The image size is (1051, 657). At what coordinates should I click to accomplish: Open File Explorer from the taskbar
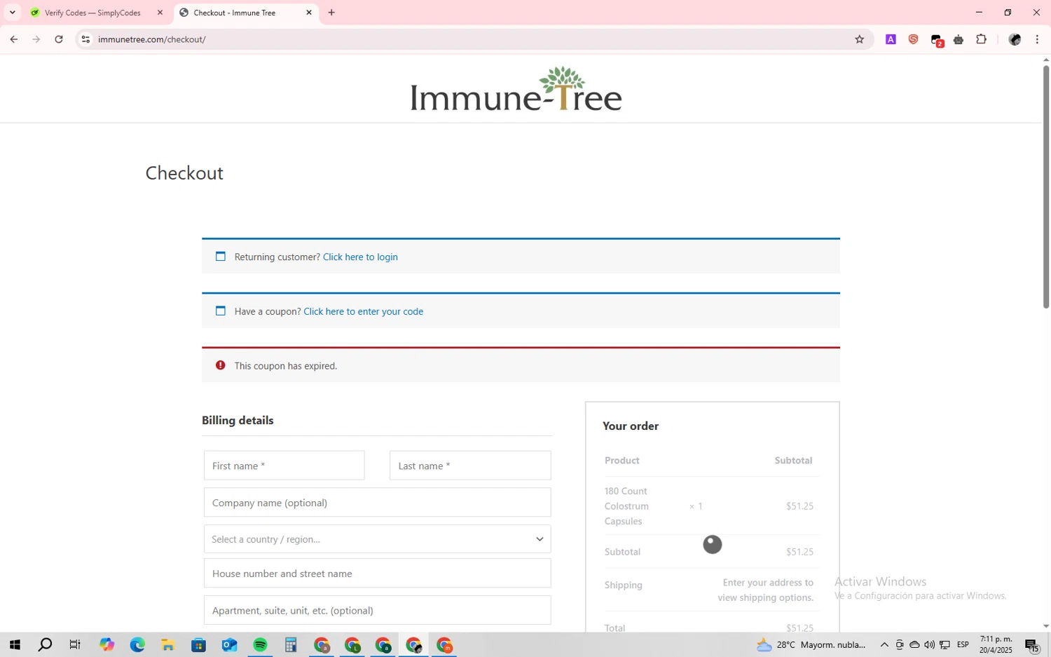(168, 645)
